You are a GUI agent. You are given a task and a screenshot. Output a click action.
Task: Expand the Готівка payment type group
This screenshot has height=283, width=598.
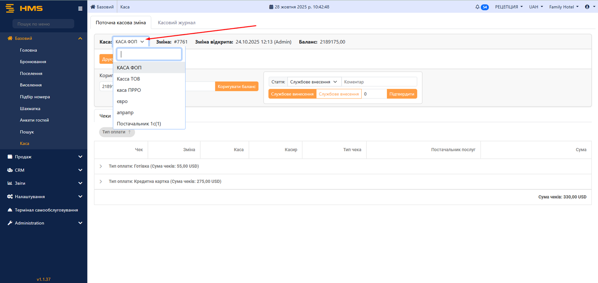(101, 166)
